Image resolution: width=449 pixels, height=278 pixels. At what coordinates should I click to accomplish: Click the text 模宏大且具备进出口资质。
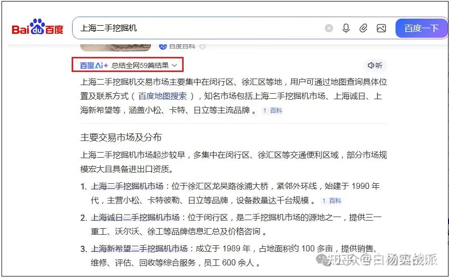[127, 169]
